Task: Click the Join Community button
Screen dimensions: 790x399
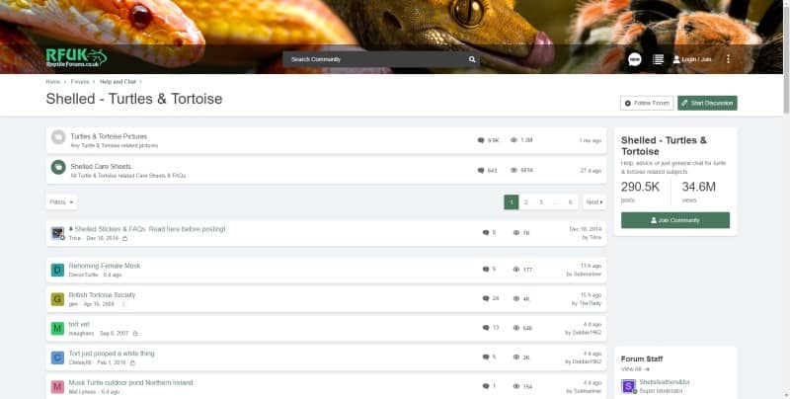Action: coord(675,220)
